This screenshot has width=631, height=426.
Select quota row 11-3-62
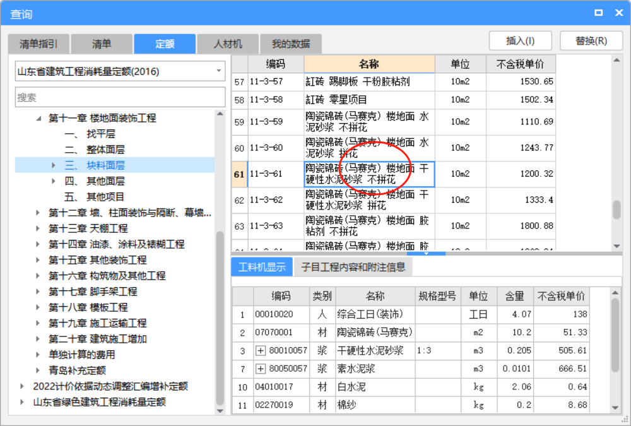[394, 199]
